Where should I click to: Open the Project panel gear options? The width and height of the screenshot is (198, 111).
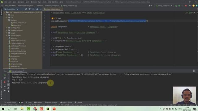click(x=37, y=9)
